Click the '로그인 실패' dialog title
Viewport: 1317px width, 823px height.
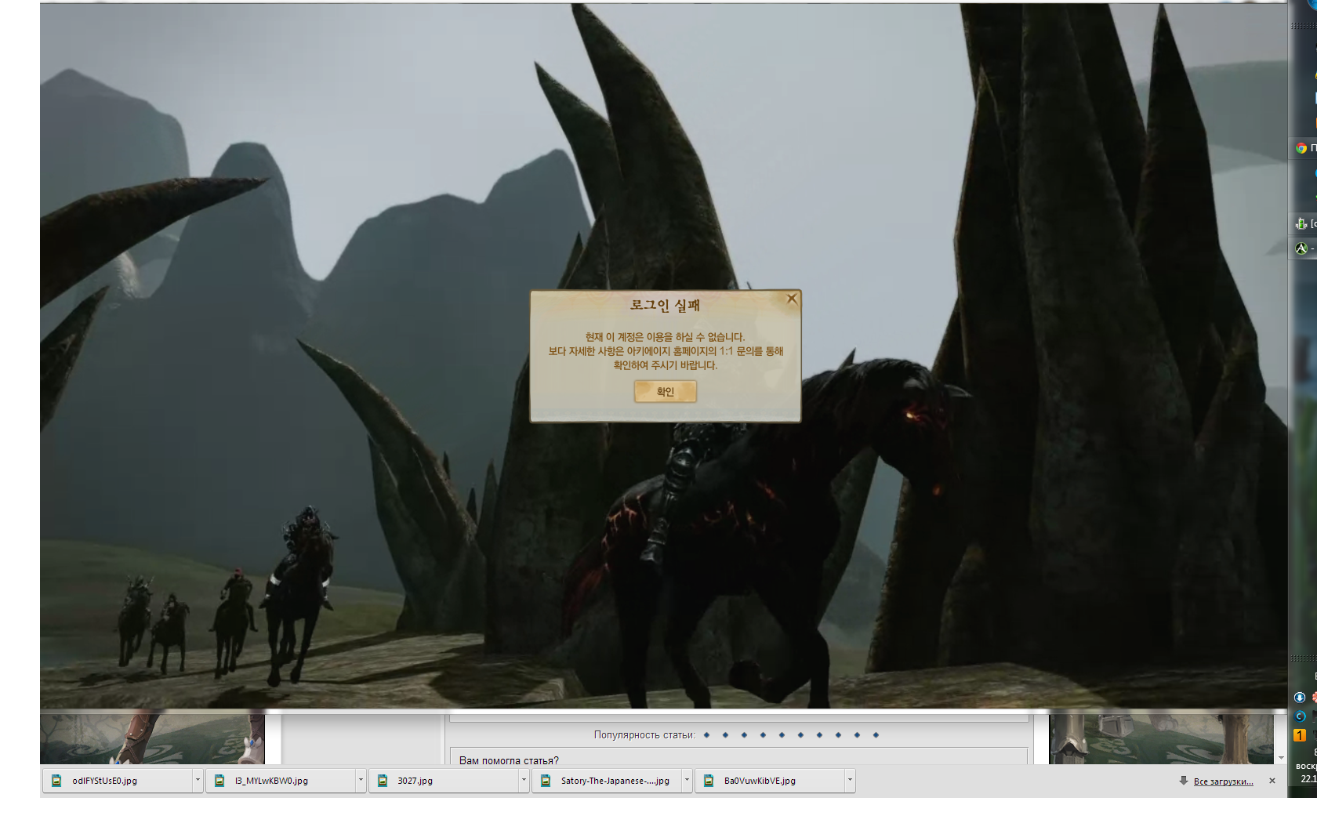[665, 305]
